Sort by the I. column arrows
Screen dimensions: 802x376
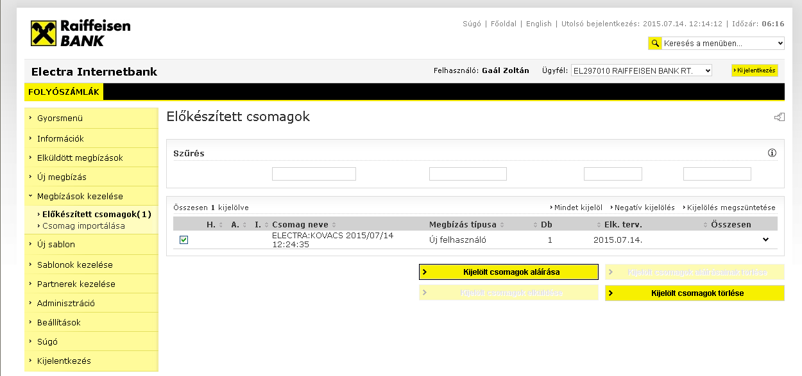[x=266, y=225]
